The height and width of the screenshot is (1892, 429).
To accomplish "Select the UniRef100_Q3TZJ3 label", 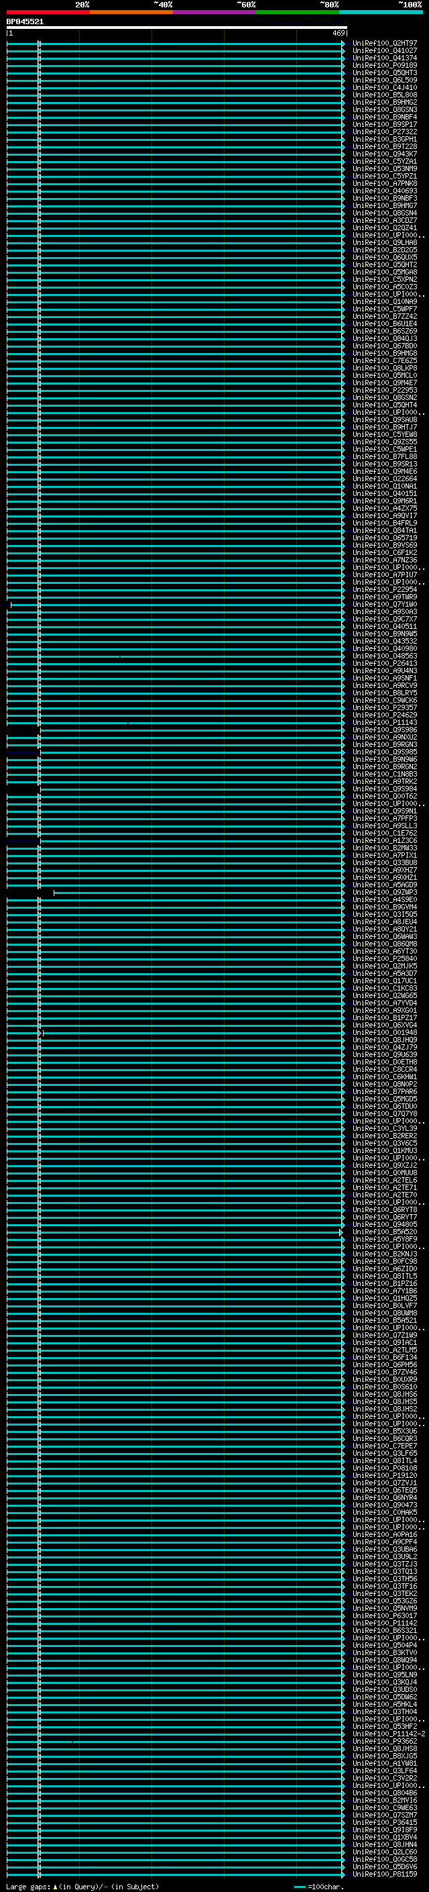I will coord(384,1564).
